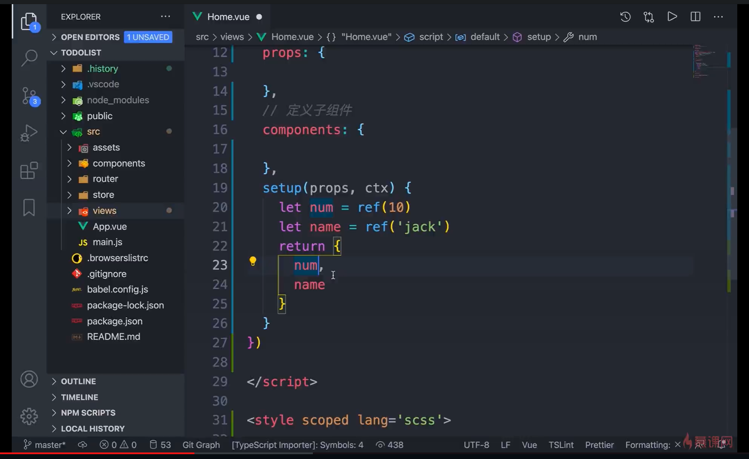Screen dimensions: 749x459
Task: Expand the components folder
Action: tap(119, 163)
